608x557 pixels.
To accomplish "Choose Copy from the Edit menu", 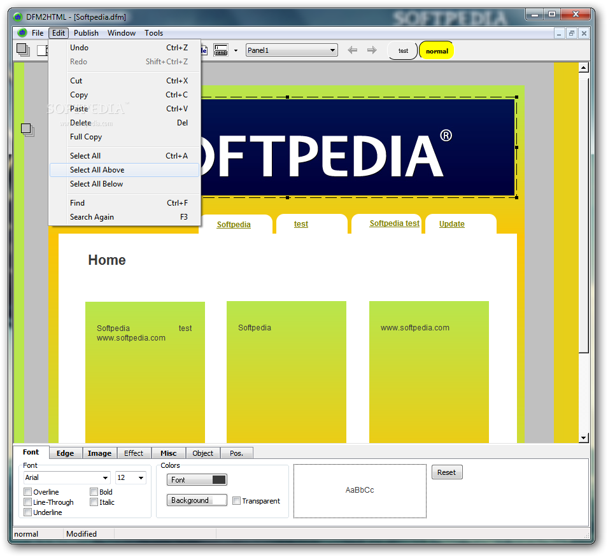I will tap(124, 95).
